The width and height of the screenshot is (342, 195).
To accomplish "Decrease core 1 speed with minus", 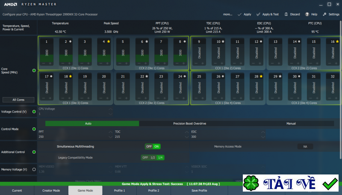I will (44, 63).
